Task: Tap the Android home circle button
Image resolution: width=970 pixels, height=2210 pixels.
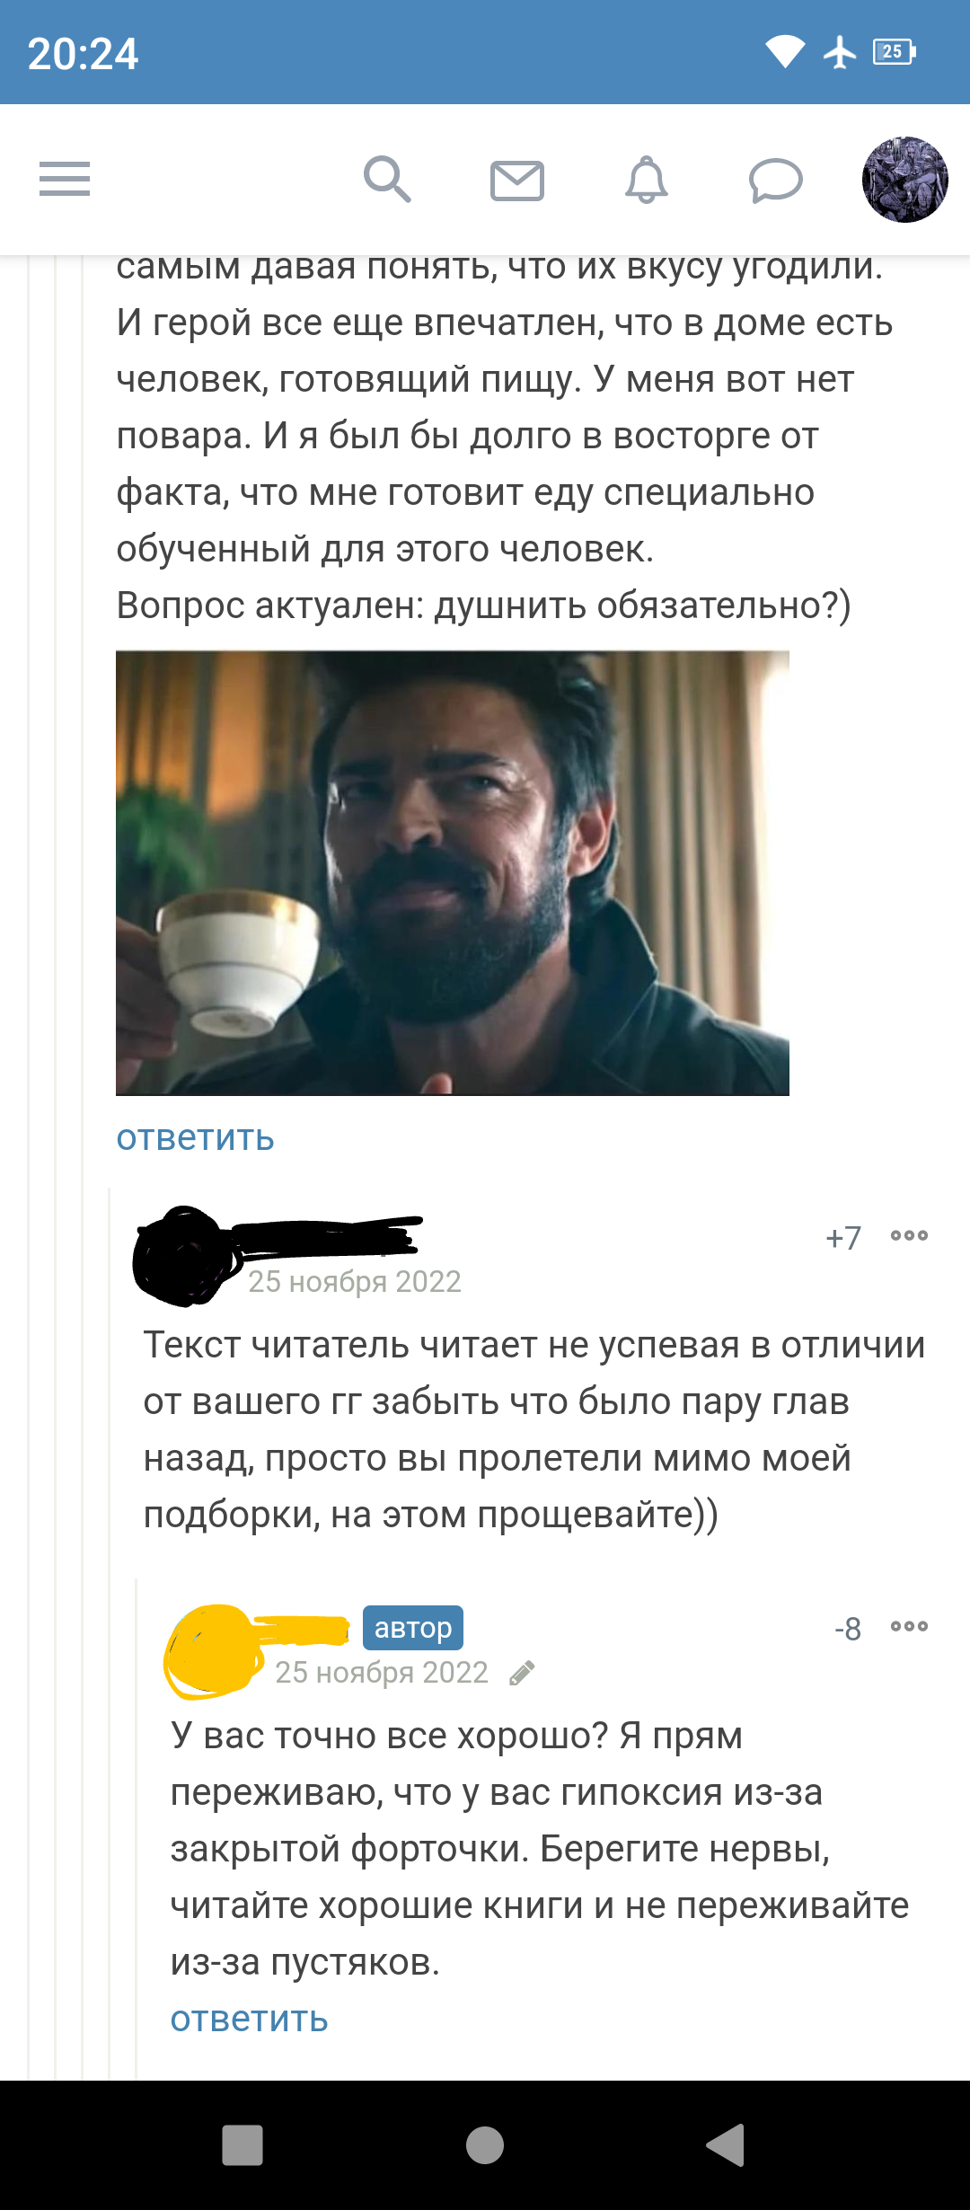Action: pyautogui.click(x=485, y=2145)
